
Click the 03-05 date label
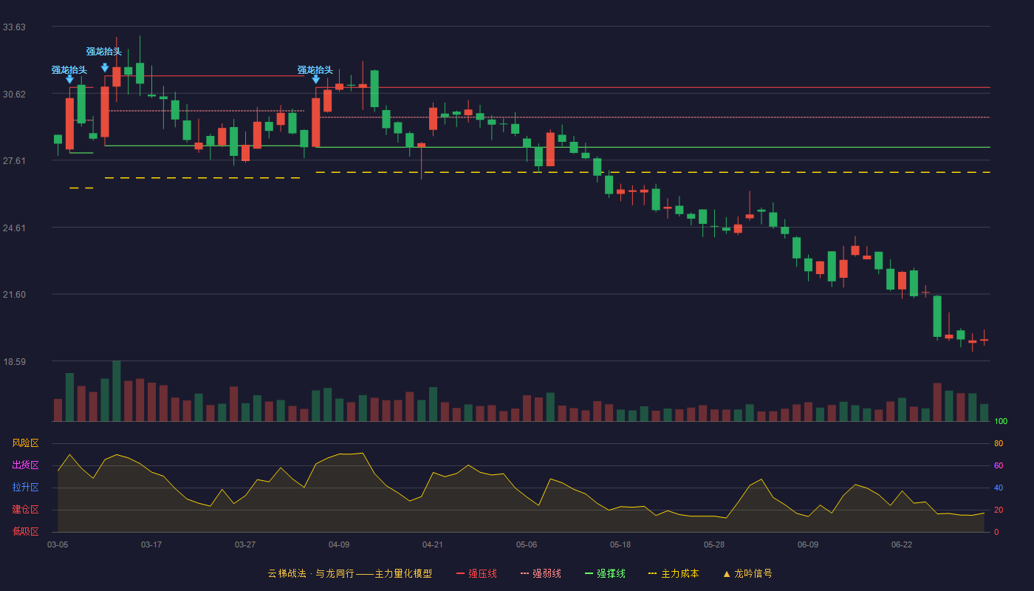[58, 544]
